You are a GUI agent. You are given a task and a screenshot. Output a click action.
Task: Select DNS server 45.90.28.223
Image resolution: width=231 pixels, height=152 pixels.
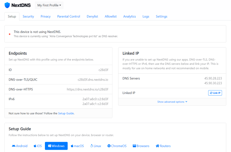213,78
